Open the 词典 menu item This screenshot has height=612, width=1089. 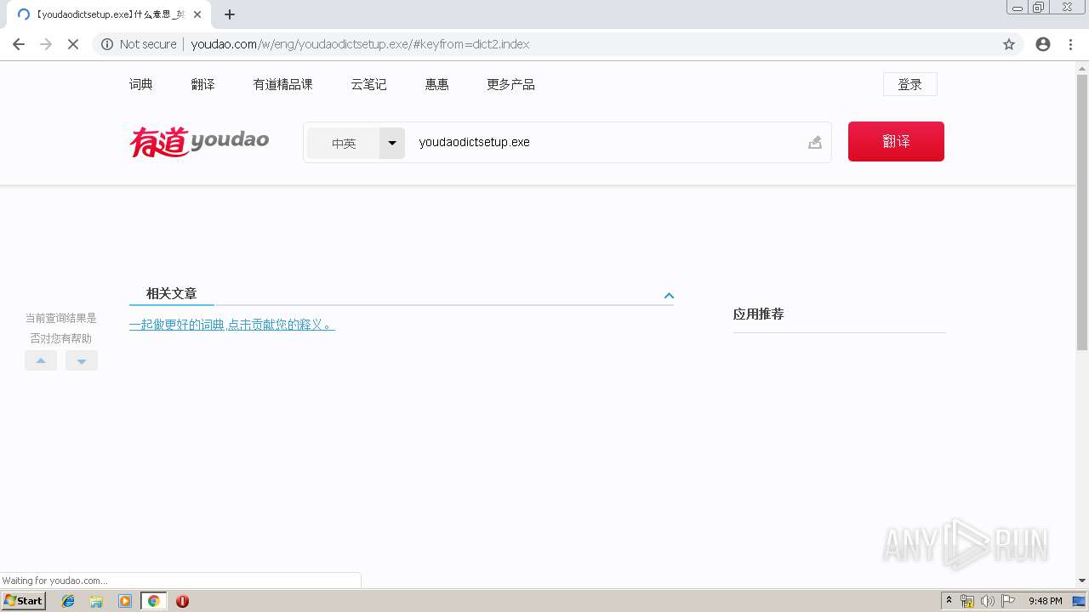141,84
